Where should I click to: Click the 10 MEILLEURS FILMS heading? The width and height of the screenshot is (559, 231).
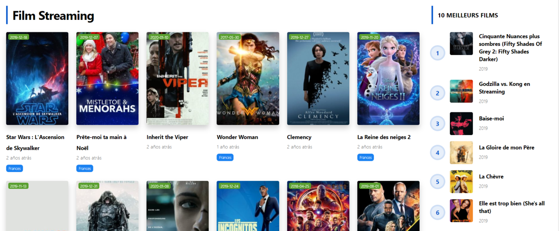[468, 16]
